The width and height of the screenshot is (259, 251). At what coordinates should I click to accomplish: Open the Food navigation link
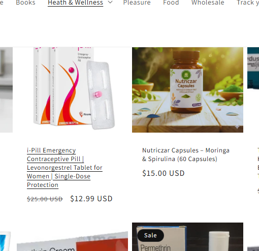(x=171, y=3)
